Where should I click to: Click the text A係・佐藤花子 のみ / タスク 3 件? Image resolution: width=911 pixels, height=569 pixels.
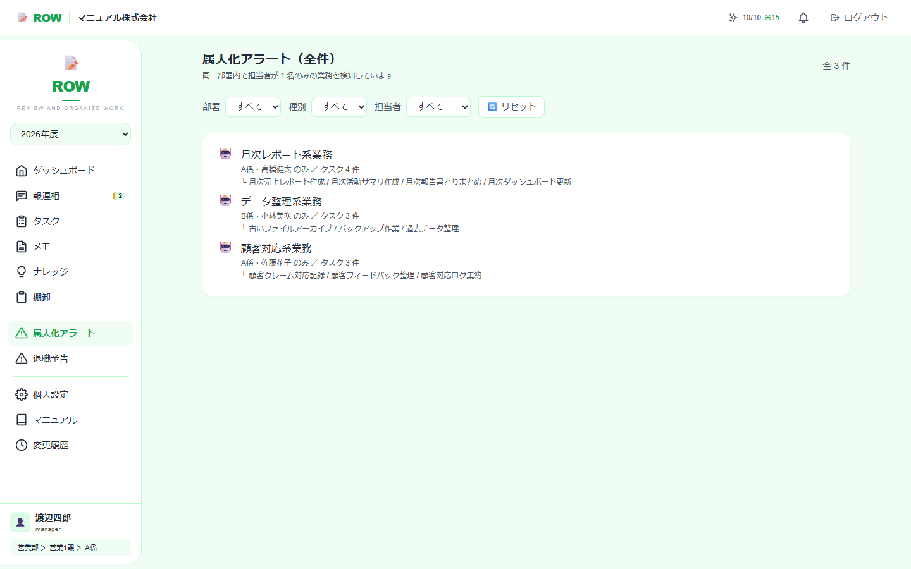300,263
